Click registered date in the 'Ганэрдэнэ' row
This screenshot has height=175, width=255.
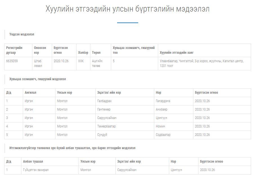pos(202,101)
